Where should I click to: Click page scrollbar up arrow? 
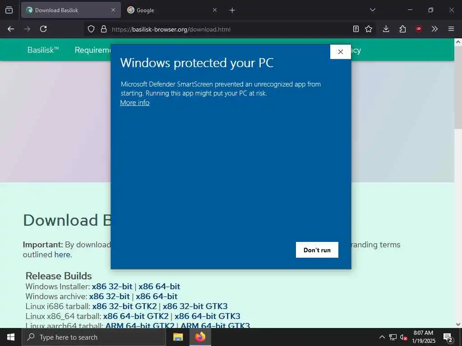(458, 42)
